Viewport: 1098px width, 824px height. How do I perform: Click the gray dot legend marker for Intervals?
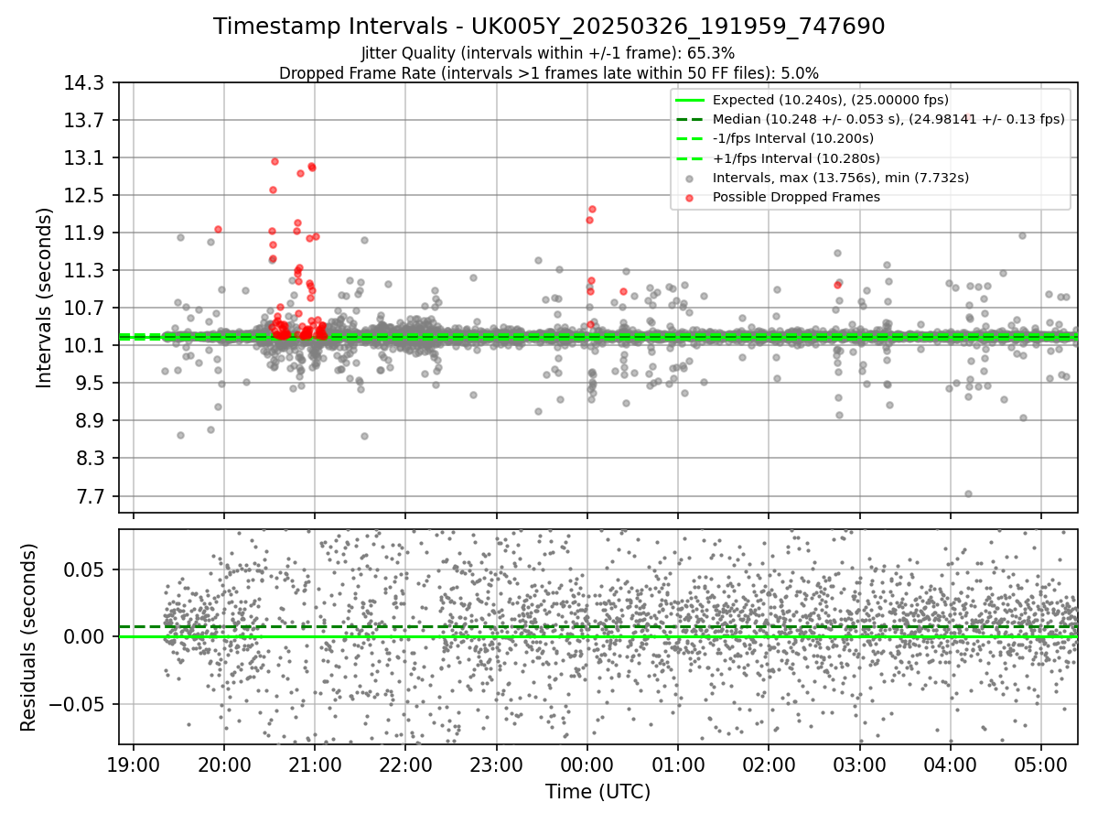coord(690,179)
